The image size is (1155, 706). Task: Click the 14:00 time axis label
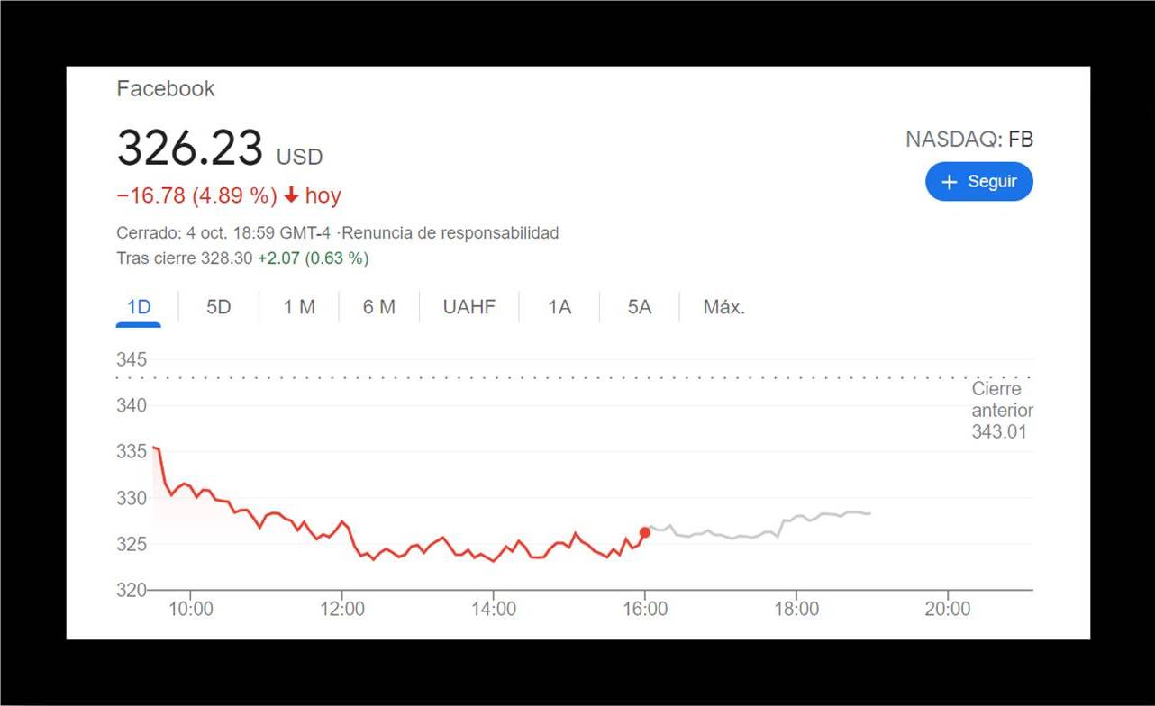(494, 610)
